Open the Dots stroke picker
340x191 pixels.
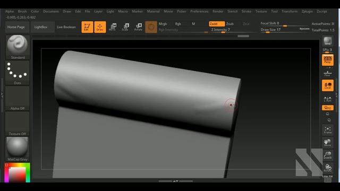tap(18, 73)
